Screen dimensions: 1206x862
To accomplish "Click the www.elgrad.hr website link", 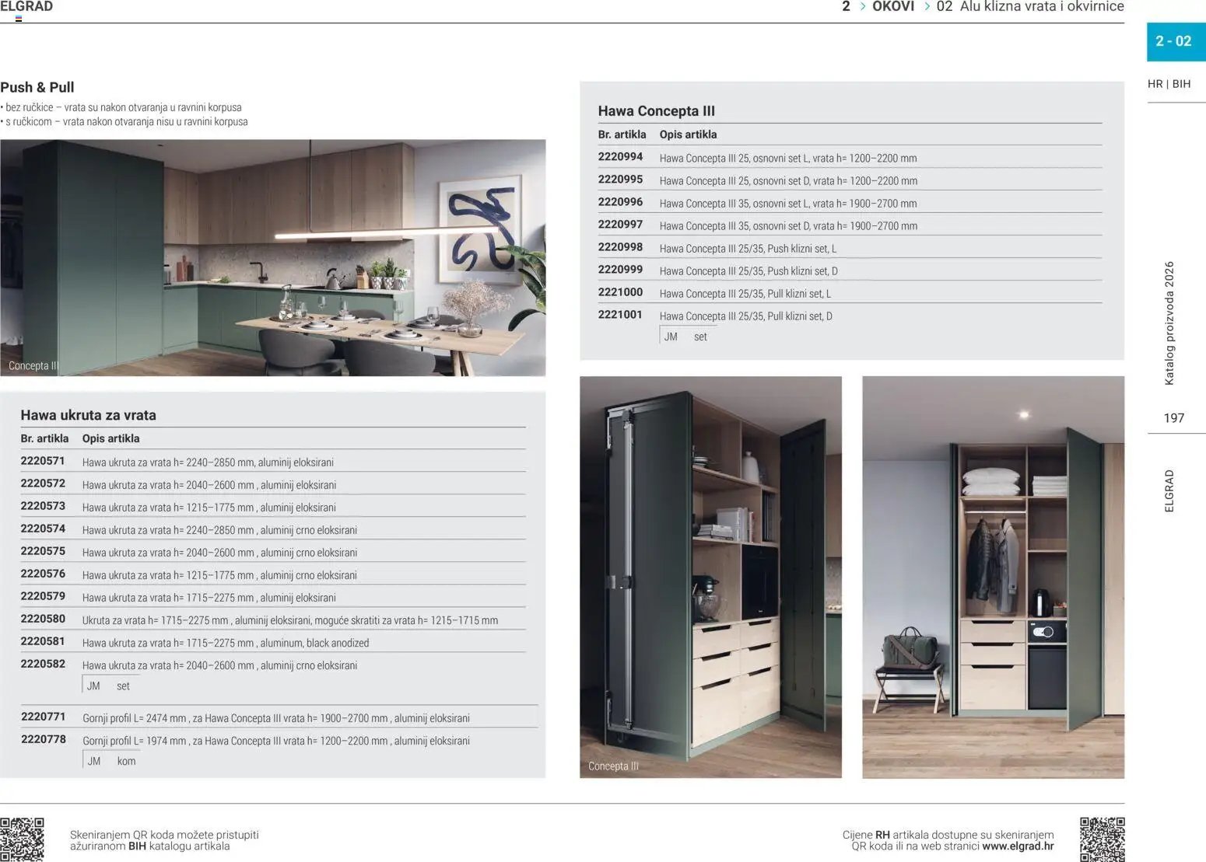I will (x=1018, y=846).
